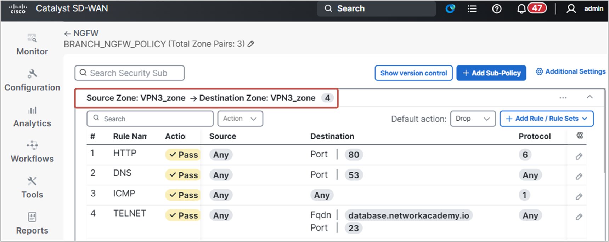Click the Search Security Sub field
This screenshot has height=242, width=609.
[130, 73]
